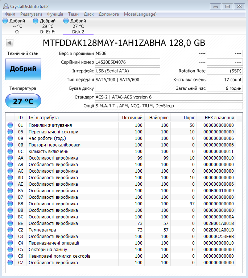Image resolution: width=248 pixels, height=278 pixels.
Task: Select the Час роботи (год.) attribute name
Action: (47, 138)
